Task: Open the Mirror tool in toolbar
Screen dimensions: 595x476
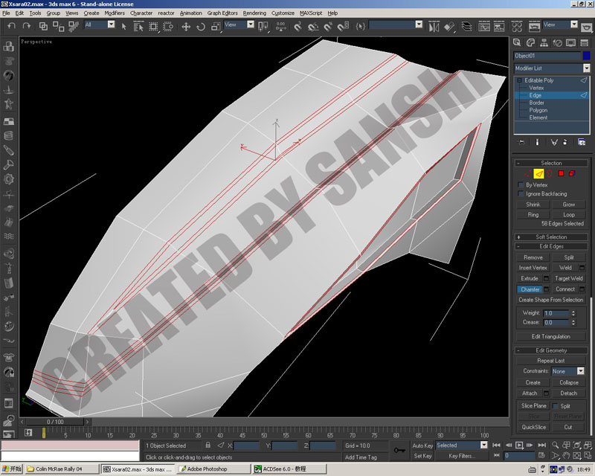Action: click(434, 27)
